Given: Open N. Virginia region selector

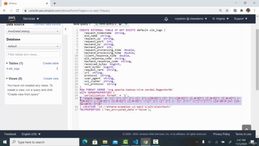Looking at the screenshot, I should (221, 19).
